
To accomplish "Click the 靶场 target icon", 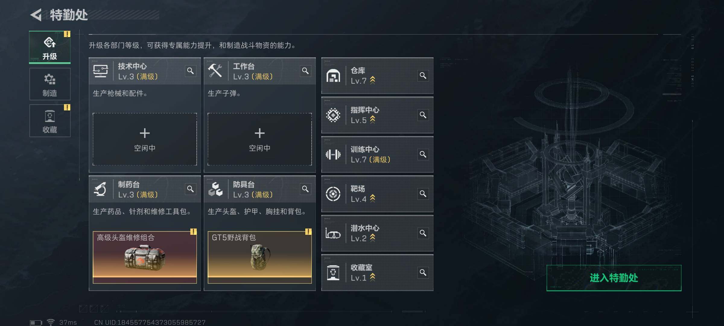I will pyautogui.click(x=333, y=194).
